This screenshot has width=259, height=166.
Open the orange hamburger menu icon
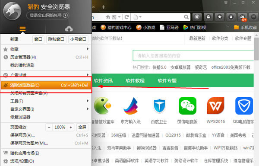pyautogui.click(x=22, y=29)
